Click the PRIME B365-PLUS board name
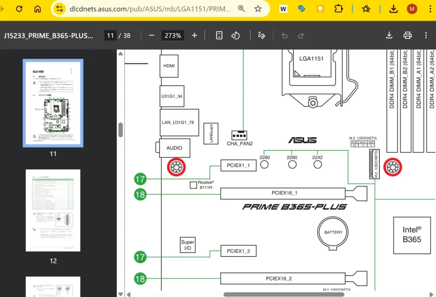This screenshot has width=436, height=297. [294, 207]
